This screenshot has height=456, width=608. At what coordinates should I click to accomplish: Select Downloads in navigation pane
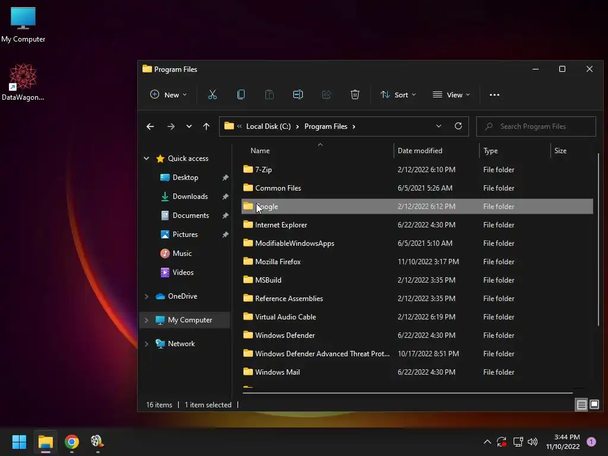click(190, 197)
